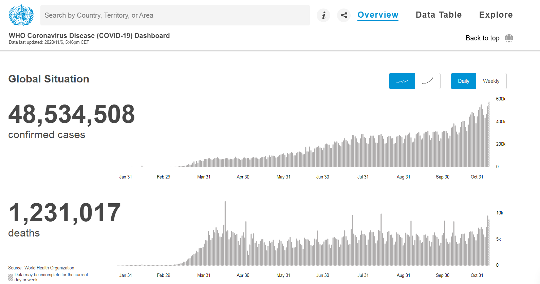Switch to Weekly data view
Viewport: 540px width, 284px height.
point(491,81)
